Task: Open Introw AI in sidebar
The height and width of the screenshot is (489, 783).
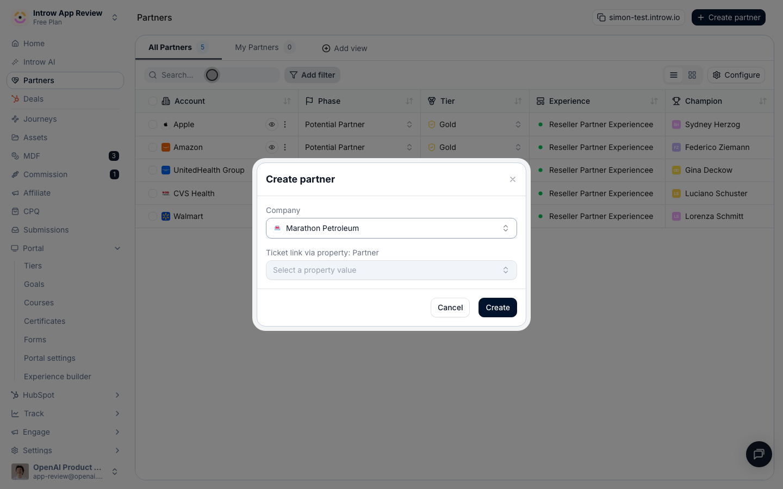Action: pyautogui.click(x=65, y=62)
